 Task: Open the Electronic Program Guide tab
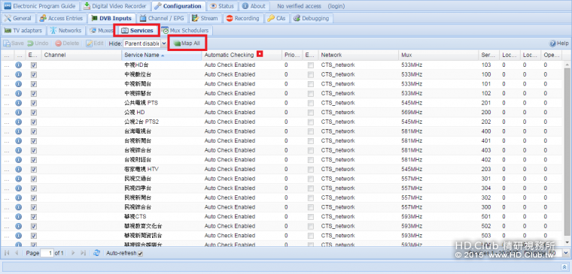pos(40,6)
